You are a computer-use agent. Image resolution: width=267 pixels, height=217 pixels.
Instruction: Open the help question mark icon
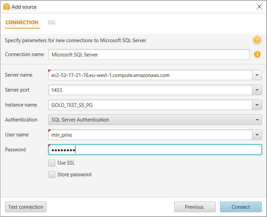[257, 40]
